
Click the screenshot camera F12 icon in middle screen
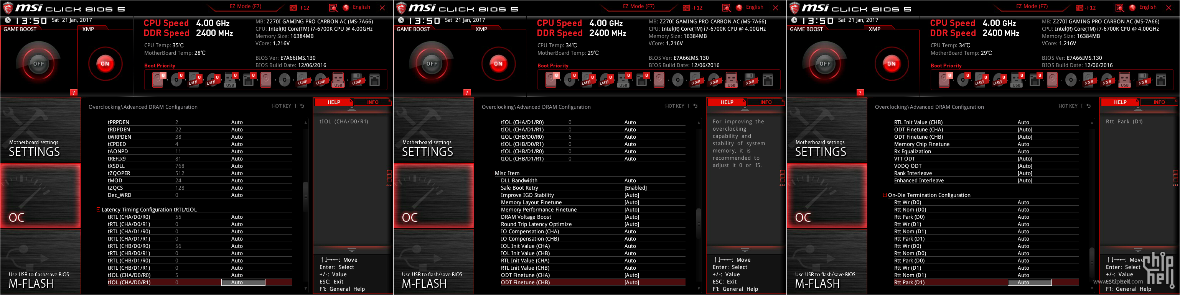tap(686, 8)
